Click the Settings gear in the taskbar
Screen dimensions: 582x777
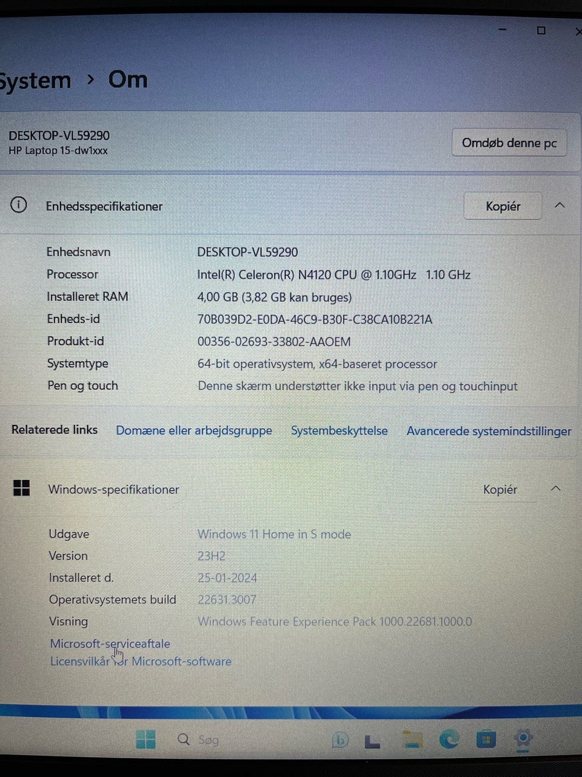point(522,739)
